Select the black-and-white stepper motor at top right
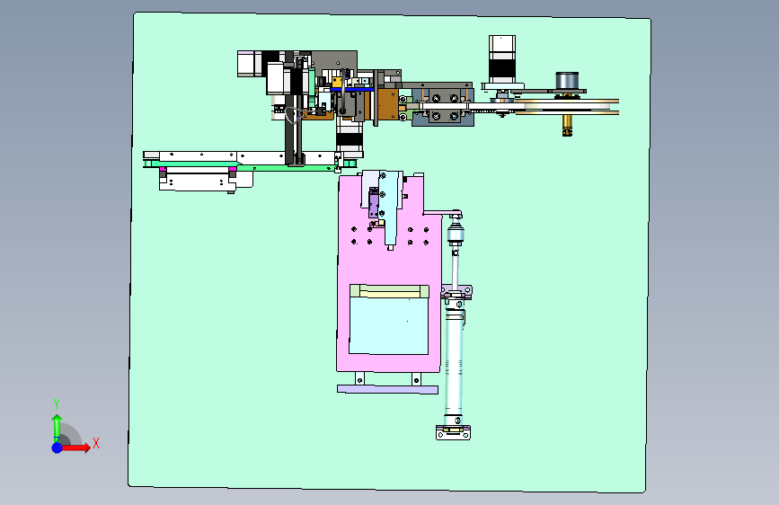Viewport: 779px width, 505px height. [x=501, y=58]
